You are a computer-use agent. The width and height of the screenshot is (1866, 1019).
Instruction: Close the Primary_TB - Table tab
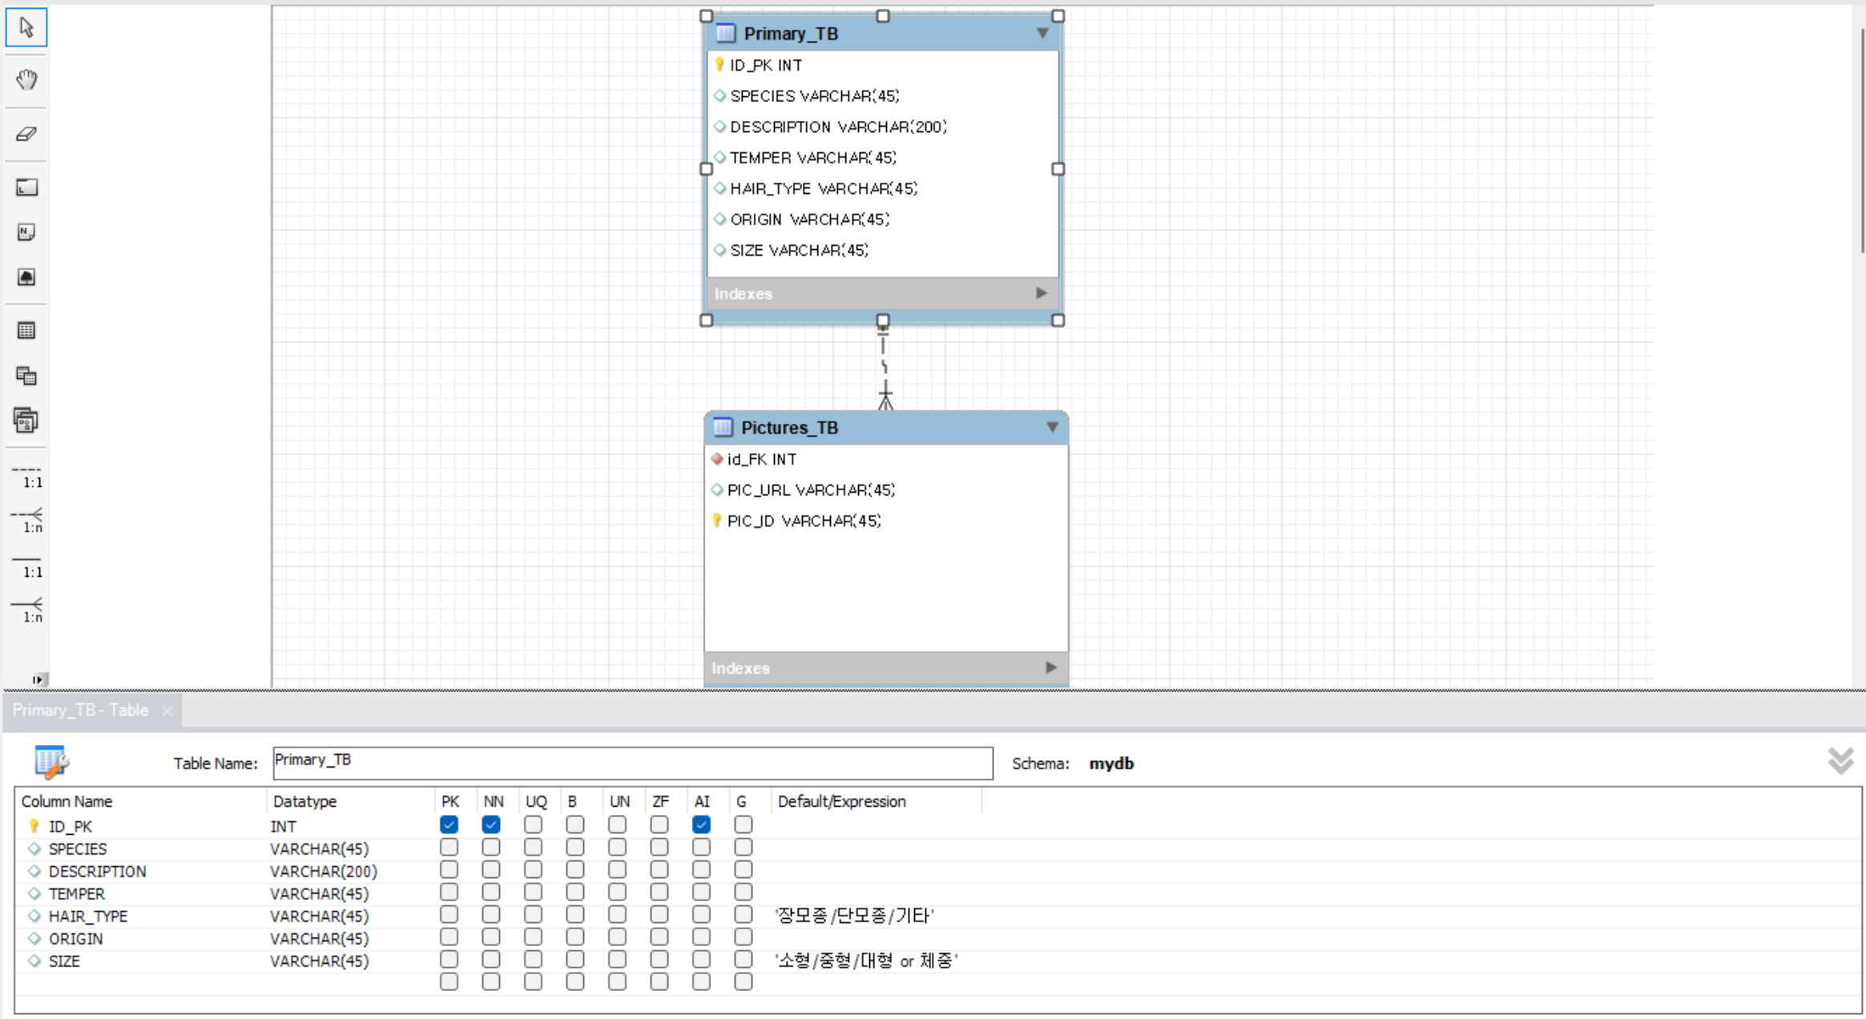click(x=167, y=711)
